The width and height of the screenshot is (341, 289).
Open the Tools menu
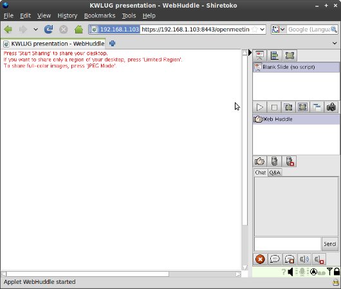click(x=129, y=15)
